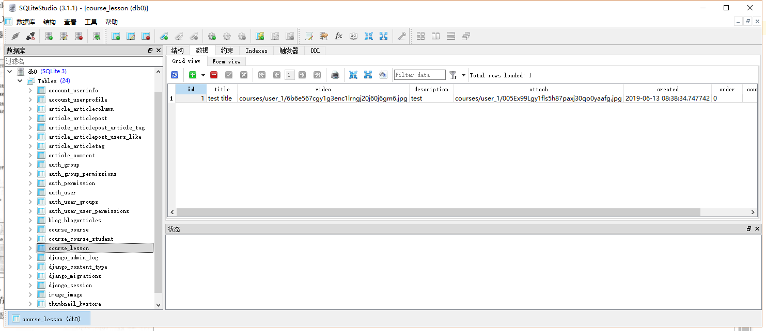Expand the django_session table
Viewport: 766px width, 331px height.
pyautogui.click(x=30, y=285)
